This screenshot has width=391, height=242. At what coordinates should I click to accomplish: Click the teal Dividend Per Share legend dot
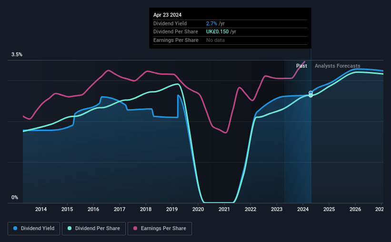[x=70, y=228]
